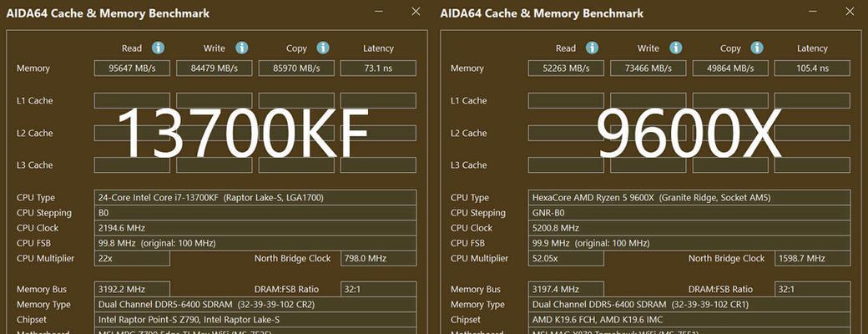The image size is (868, 334).
Task: Click the 85970 MB/s memory copy field
Action: click(x=296, y=68)
